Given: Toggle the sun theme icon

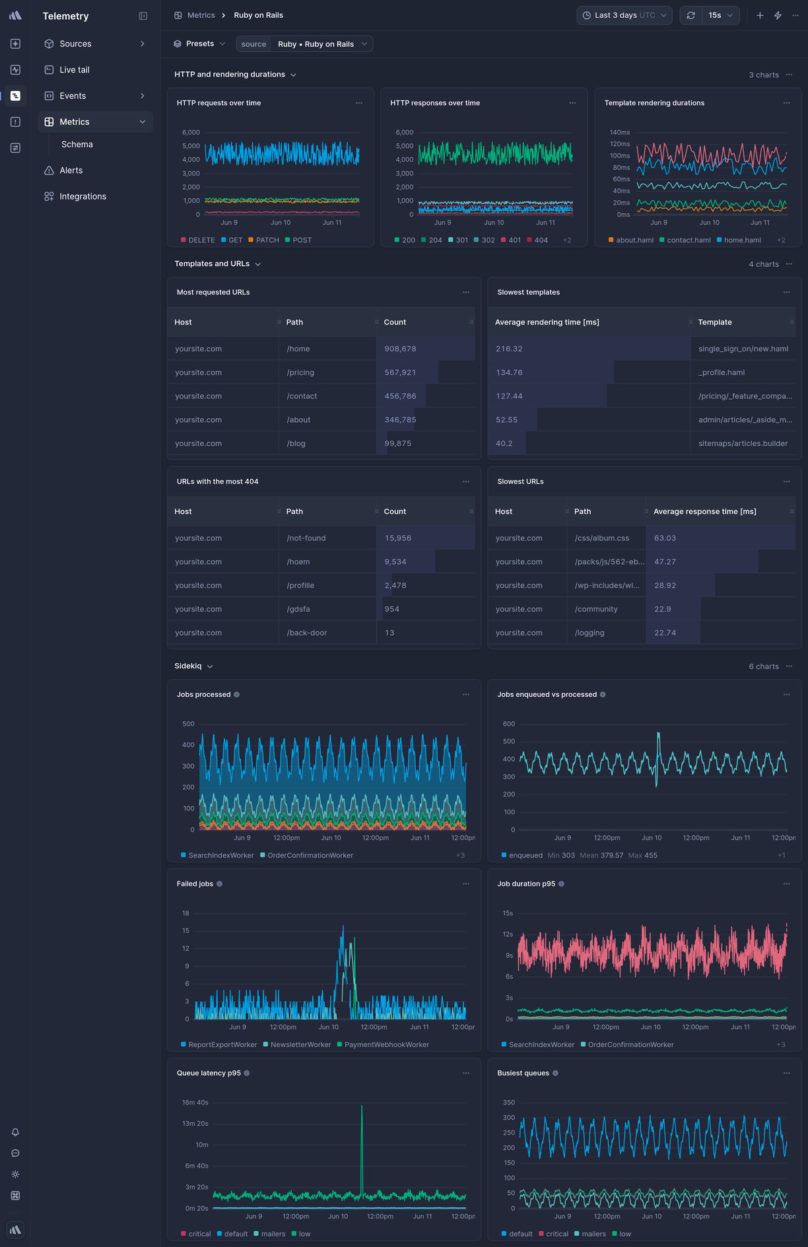Looking at the screenshot, I should pyautogui.click(x=15, y=1174).
